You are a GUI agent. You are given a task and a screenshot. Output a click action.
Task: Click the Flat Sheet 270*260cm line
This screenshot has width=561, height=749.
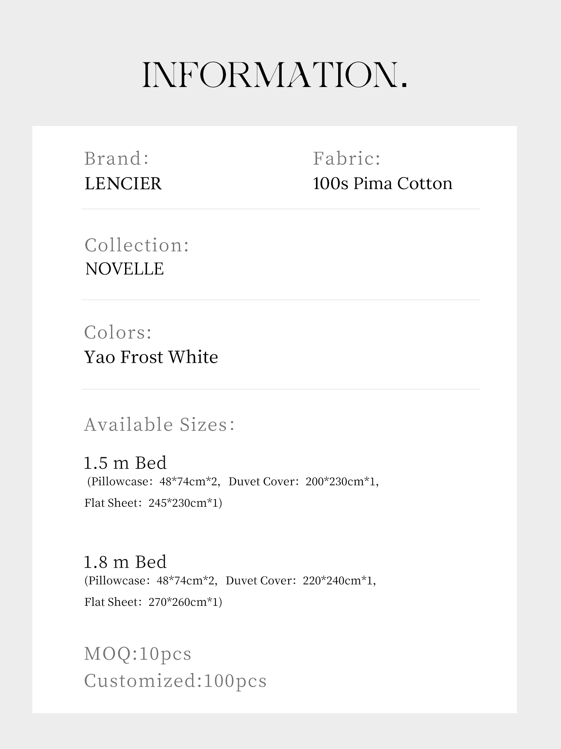pos(153,602)
